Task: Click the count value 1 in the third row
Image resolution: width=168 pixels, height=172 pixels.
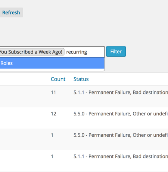Action: 52,135
